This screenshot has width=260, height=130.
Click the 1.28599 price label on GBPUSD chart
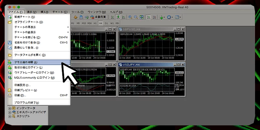pos(179,39)
